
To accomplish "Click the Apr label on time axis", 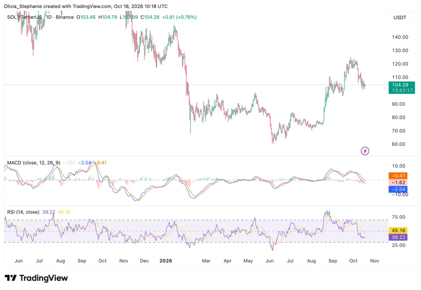I will 227,261.
